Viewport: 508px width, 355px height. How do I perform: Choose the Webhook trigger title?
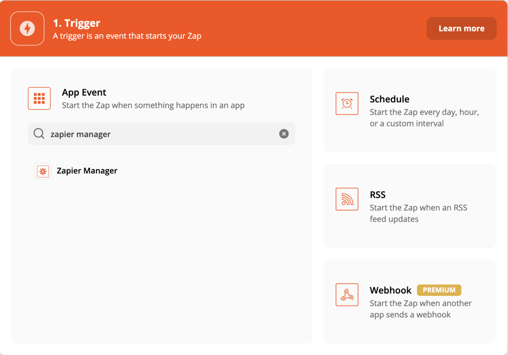390,290
